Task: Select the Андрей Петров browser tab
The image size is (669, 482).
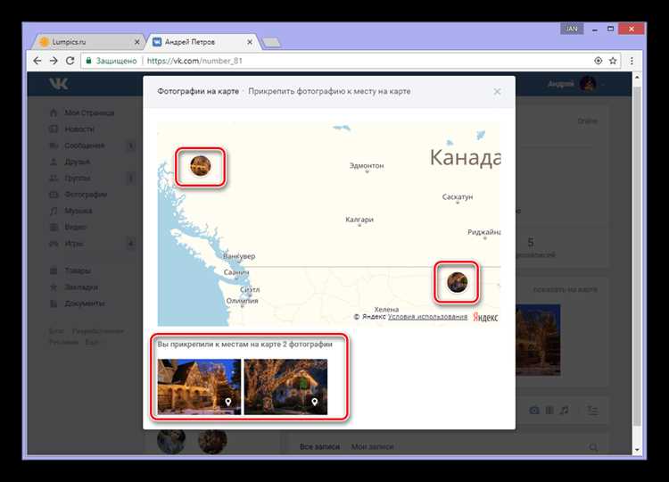Action: click(201, 42)
